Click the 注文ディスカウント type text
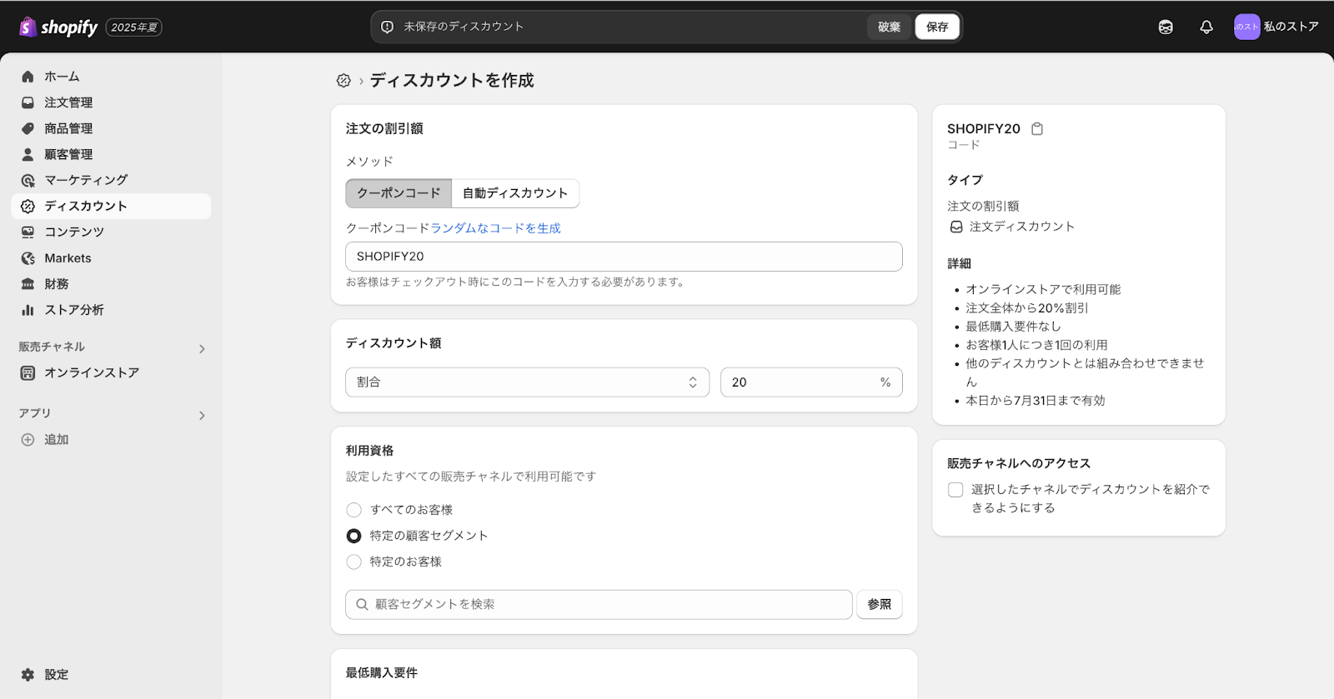Image resolution: width=1334 pixels, height=699 pixels. pyautogui.click(x=1022, y=227)
